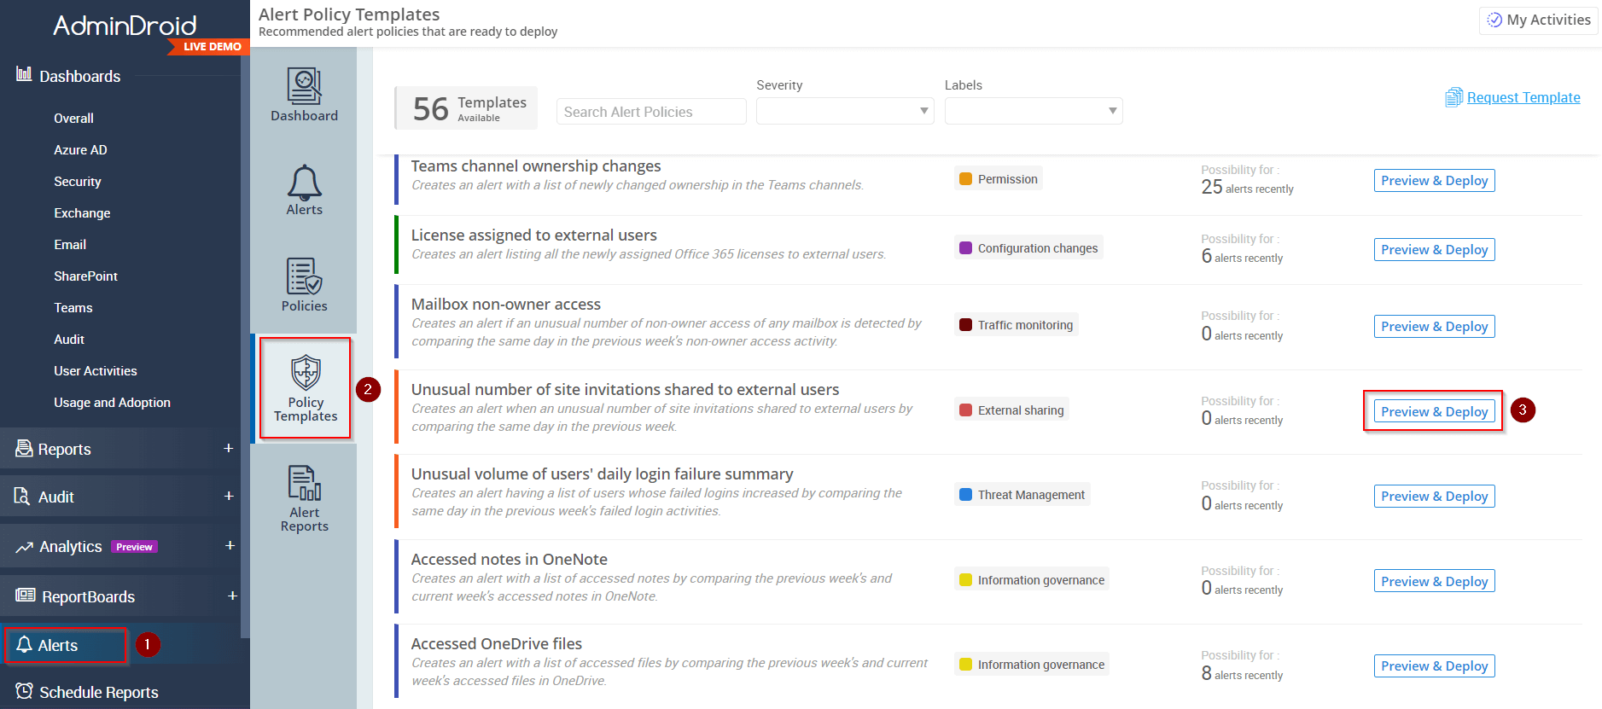This screenshot has height=709, width=1602.
Task: Open the Policies checklist icon
Action: pos(304,276)
